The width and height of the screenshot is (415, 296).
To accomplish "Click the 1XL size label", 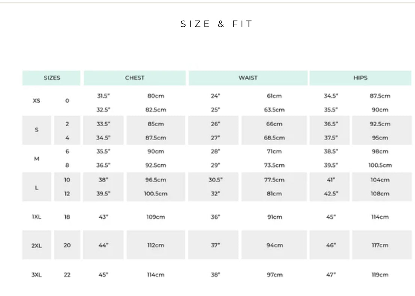I will [x=36, y=217].
